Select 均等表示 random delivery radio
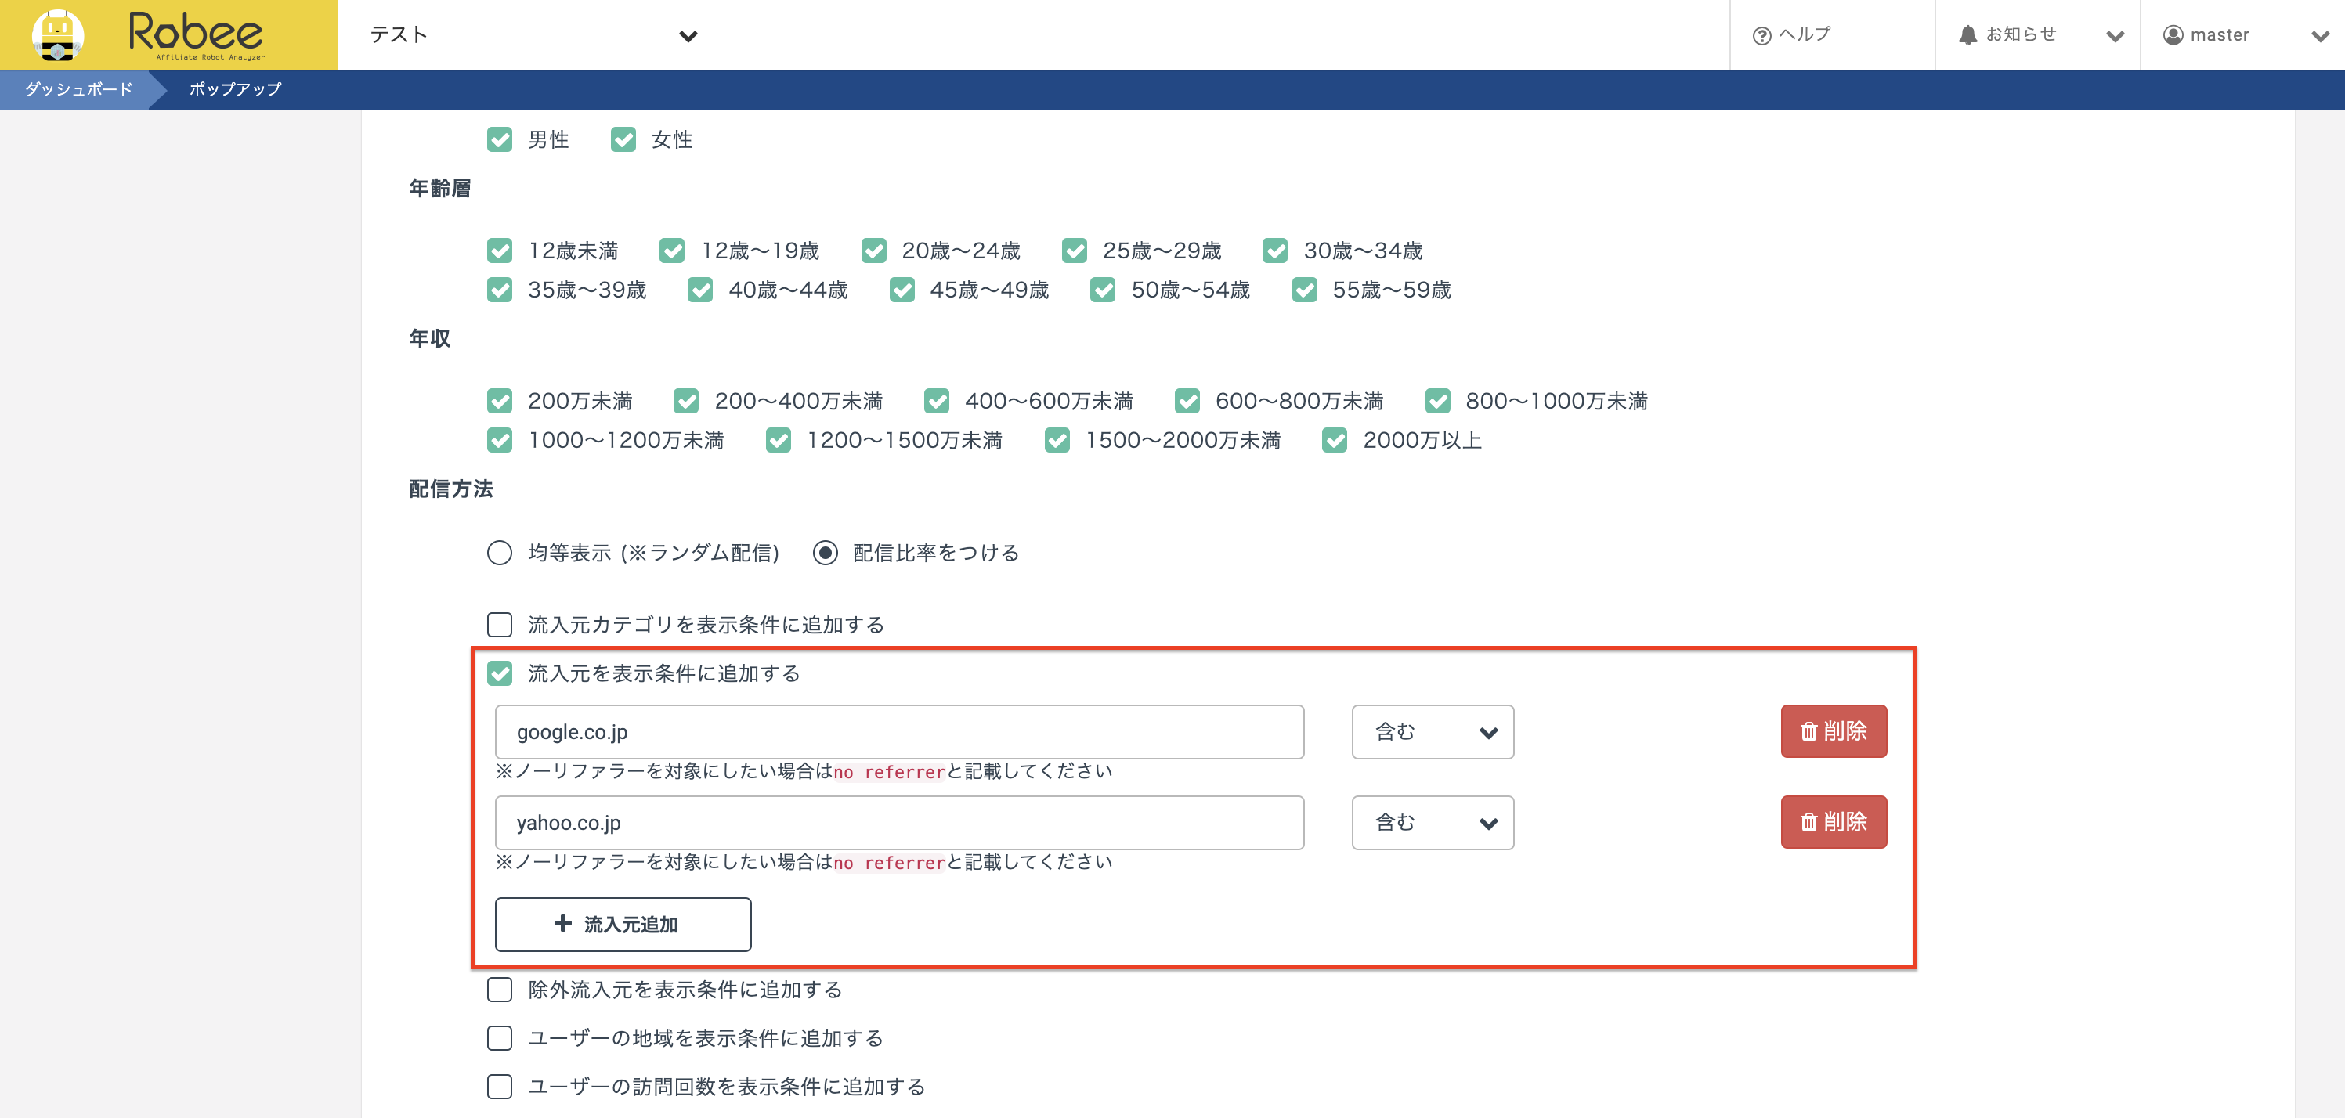This screenshot has width=2345, height=1118. point(500,553)
